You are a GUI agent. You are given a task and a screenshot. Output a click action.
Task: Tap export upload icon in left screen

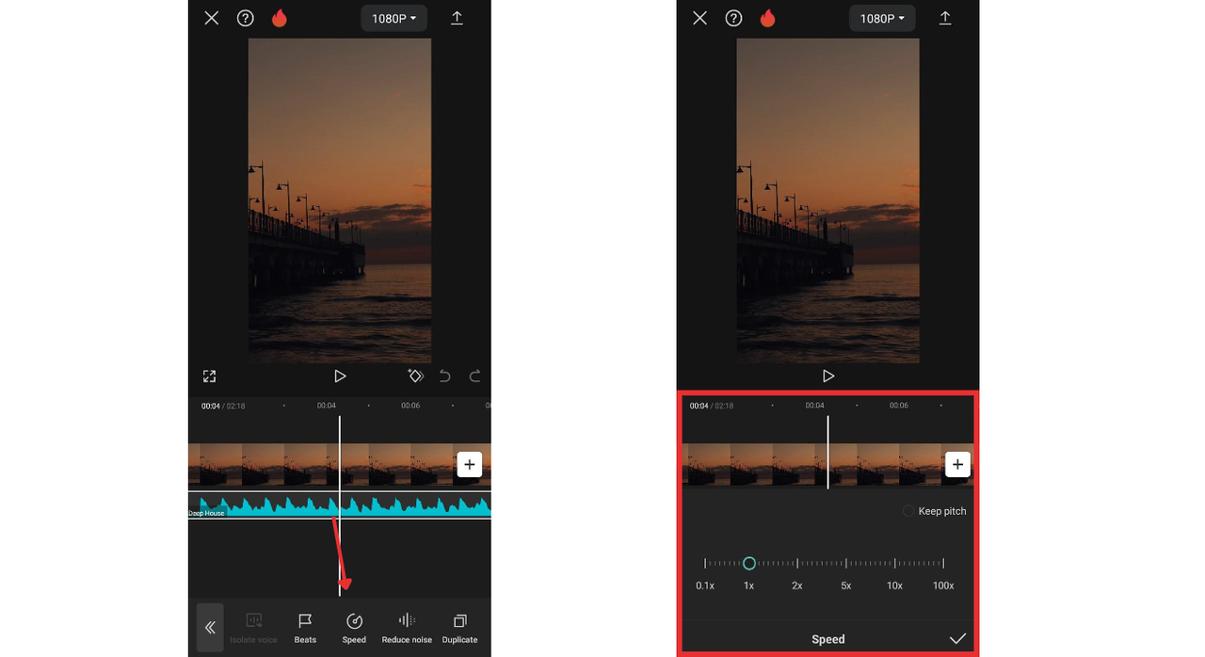[x=457, y=18]
